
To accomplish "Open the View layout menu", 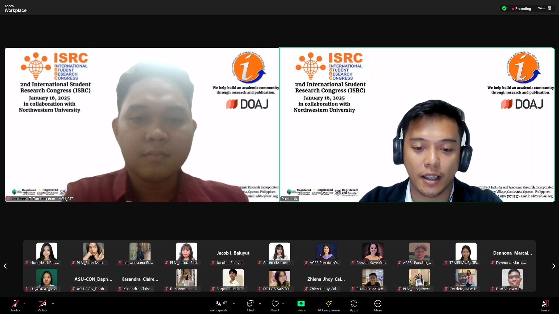I will 544,8.
